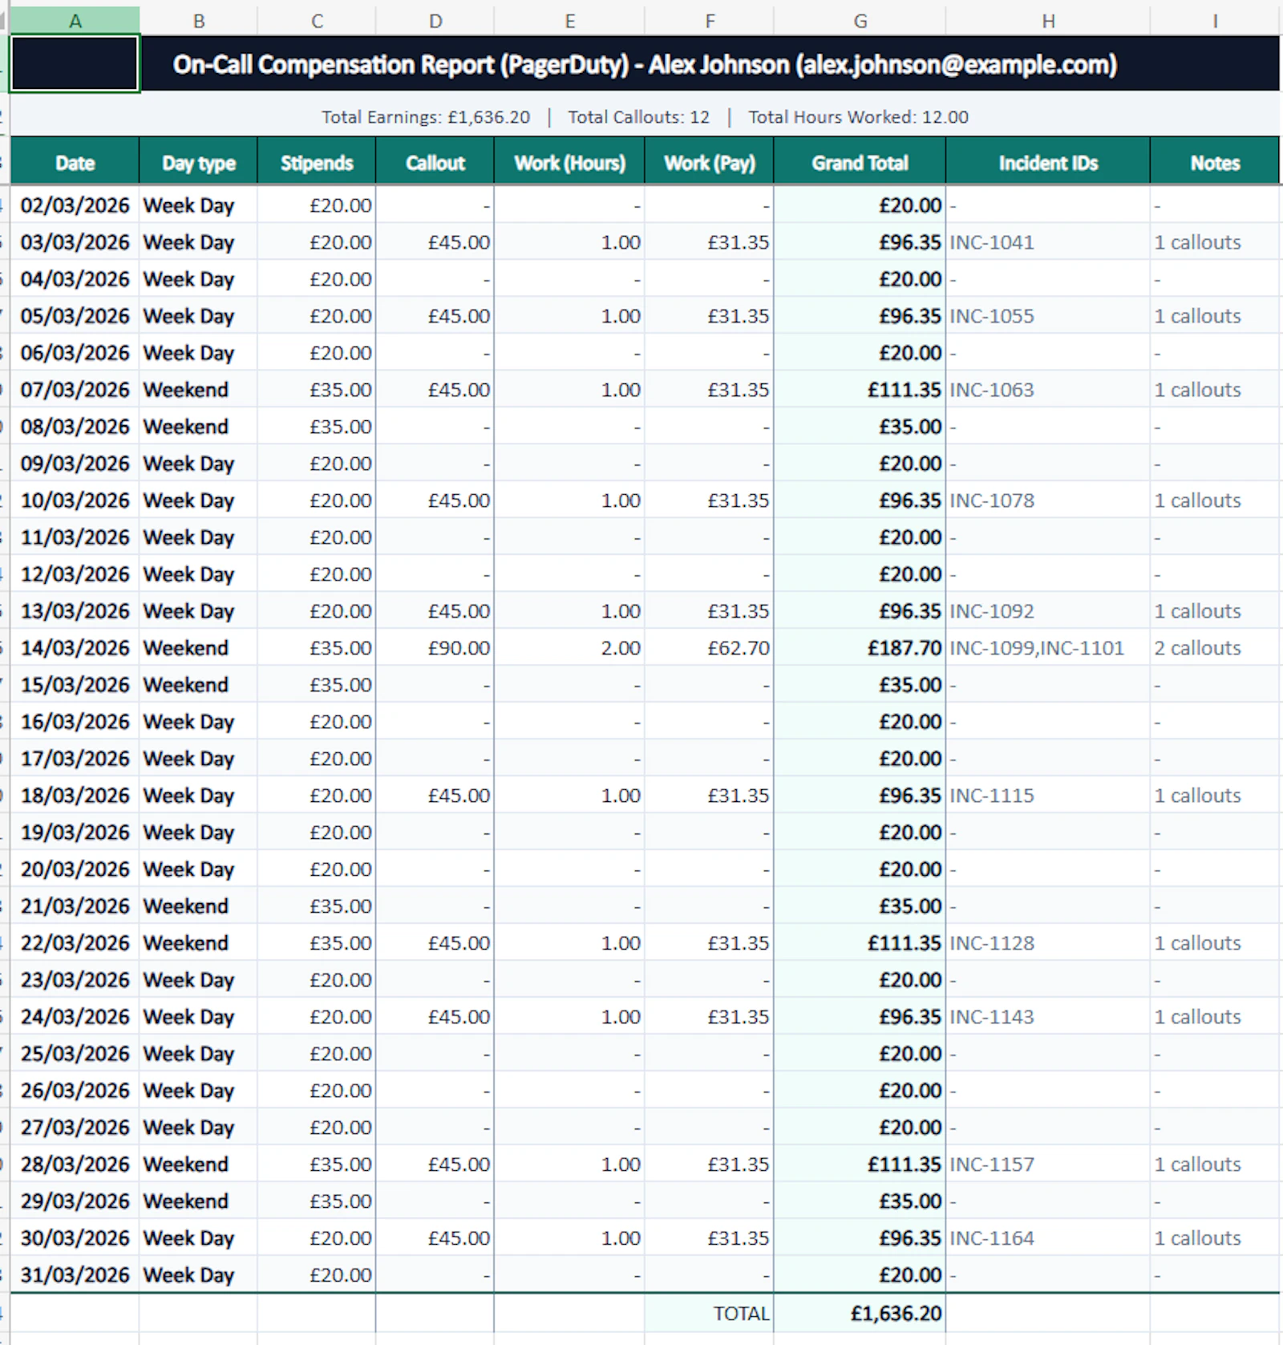1283x1345 pixels.
Task: Select incident cell INC-1164
Action: (1048, 1238)
